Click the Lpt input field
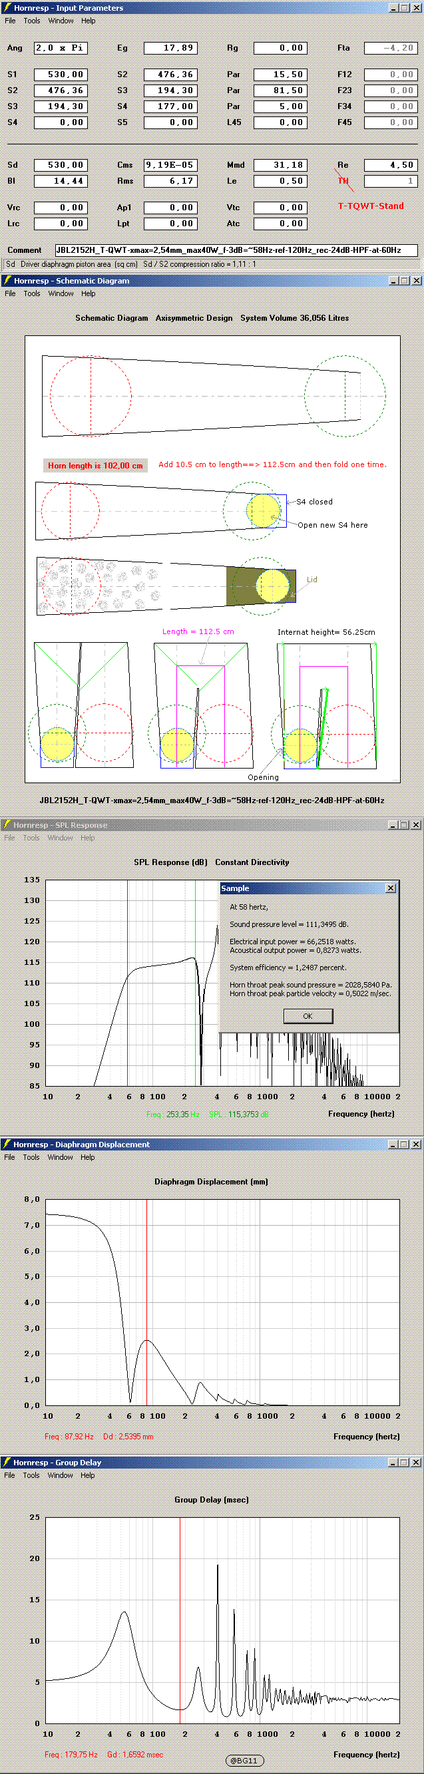Viewport: 424px width, 1774px height. 170,223
